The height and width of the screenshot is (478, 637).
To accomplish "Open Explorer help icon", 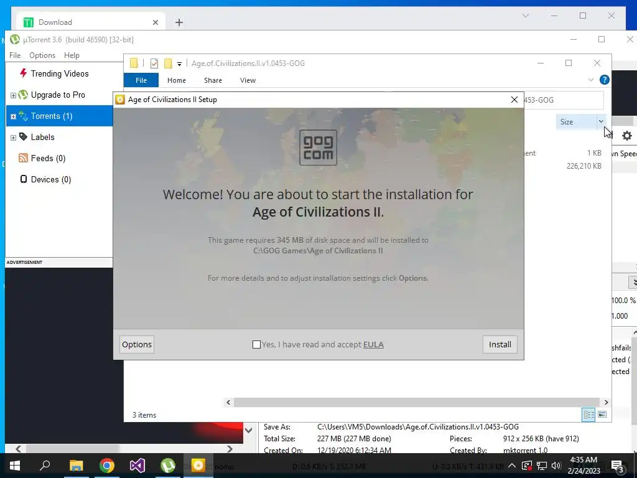I will [605, 80].
